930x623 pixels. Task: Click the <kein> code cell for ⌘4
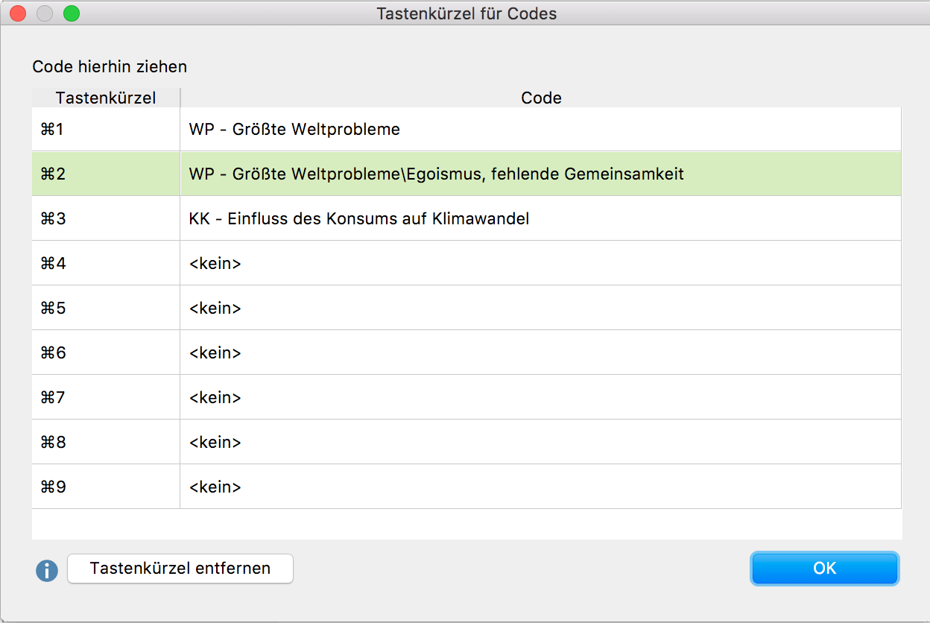(x=541, y=264)
